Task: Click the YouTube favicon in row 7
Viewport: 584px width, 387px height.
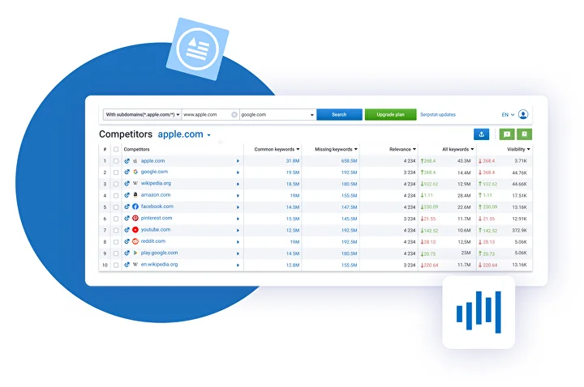Action: coord(135,230)
